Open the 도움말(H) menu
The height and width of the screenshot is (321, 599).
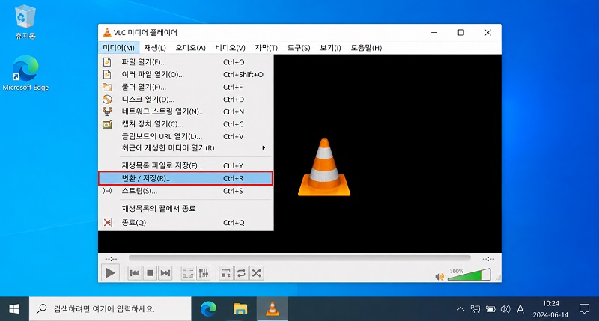pyautogui.click(x=366, y=48)
